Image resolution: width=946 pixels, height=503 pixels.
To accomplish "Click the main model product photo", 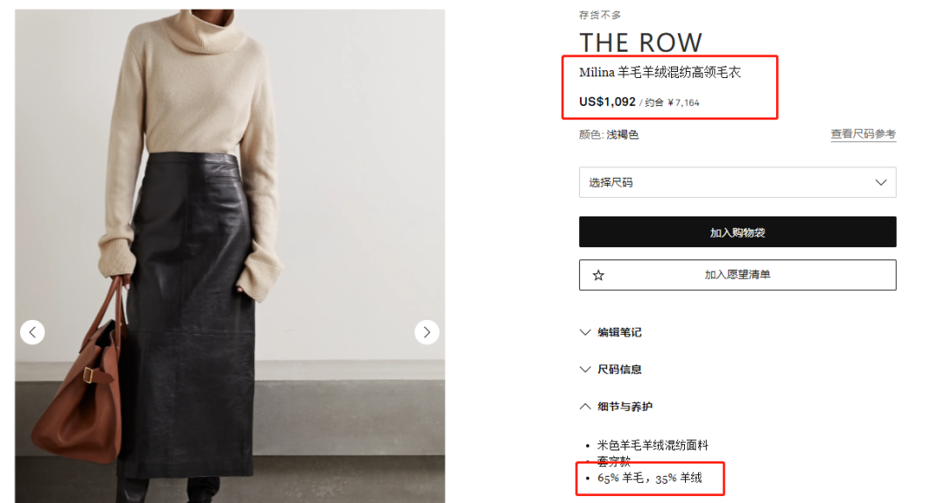I will (229, 256).
